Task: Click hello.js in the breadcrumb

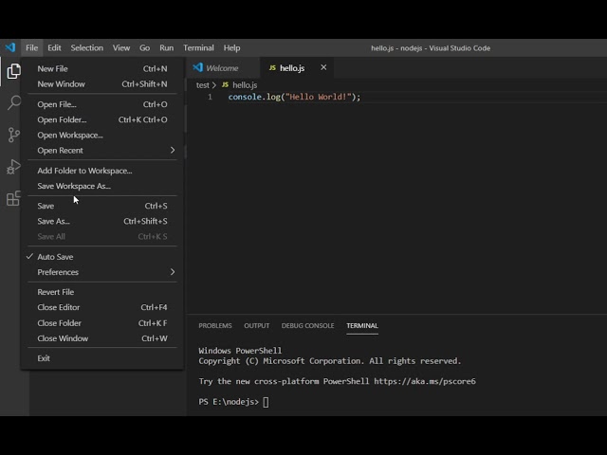Action: point(245,85)
